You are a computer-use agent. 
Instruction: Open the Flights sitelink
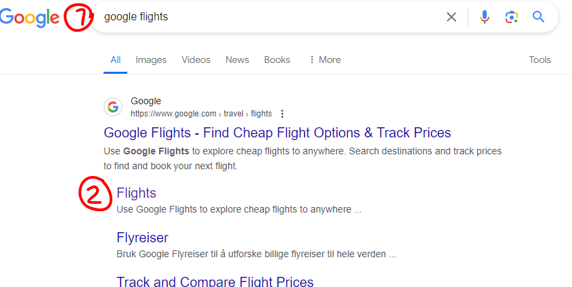pyautogui.click(x=137, y=193)
